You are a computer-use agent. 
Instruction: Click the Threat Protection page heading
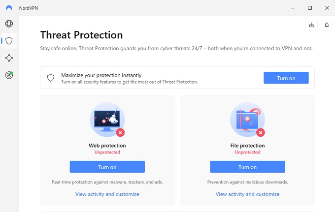click(x=81, y=35)
